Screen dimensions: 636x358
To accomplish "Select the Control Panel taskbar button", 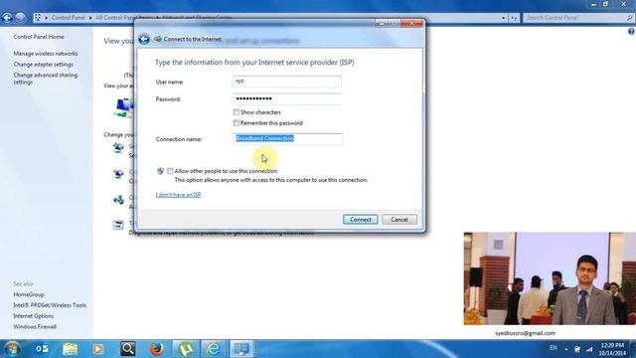I will coord(241,349).
